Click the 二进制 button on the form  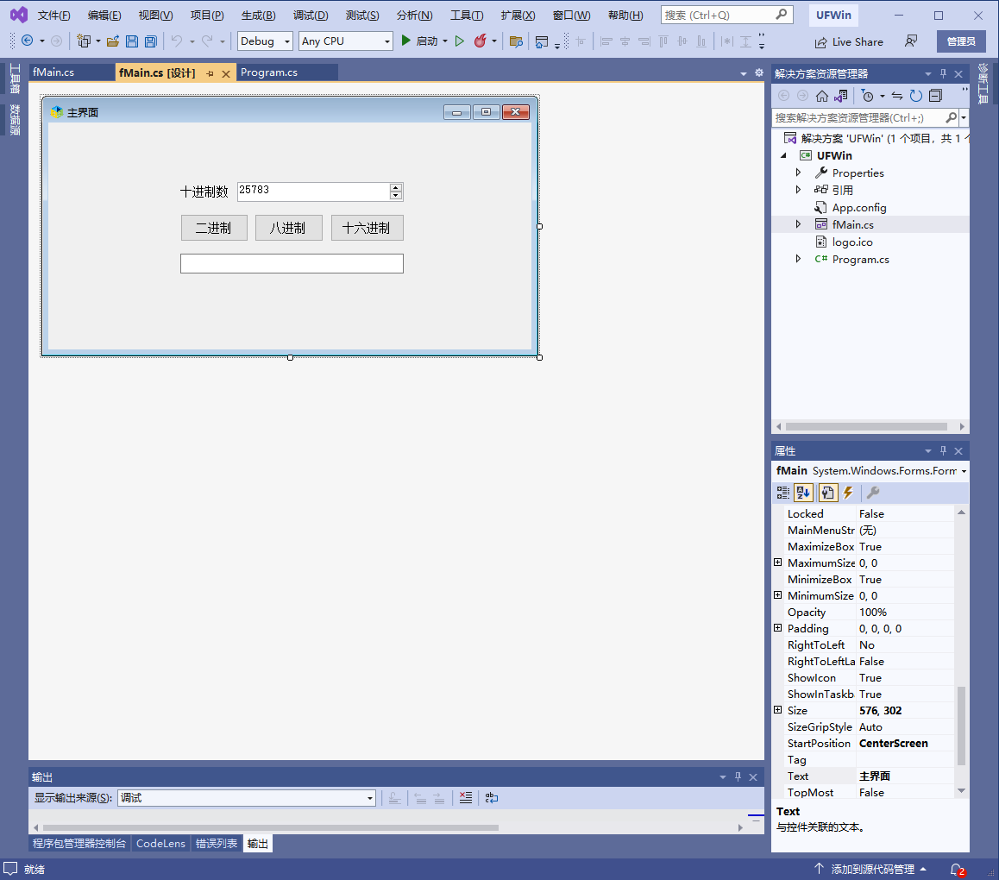213,228
